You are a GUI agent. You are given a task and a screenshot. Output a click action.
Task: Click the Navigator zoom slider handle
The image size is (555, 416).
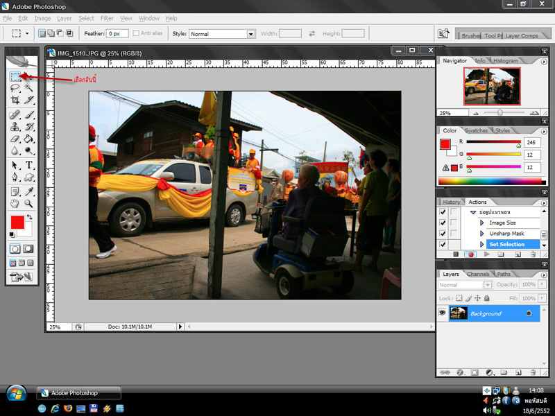coord(499,112)
